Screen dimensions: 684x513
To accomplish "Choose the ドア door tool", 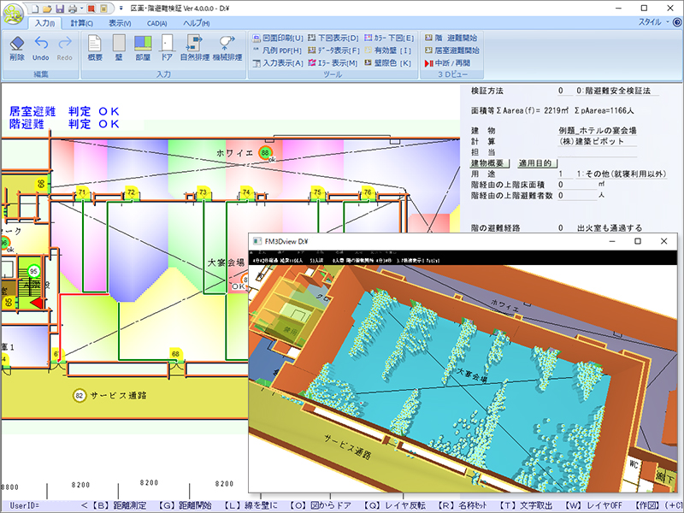I will coord(167,48).
